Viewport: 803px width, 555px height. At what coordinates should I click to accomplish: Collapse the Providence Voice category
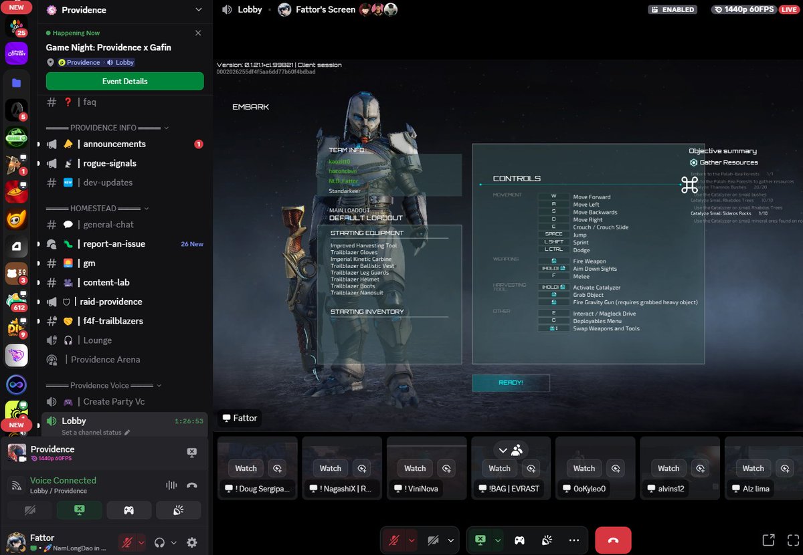[x=104, y=385]
